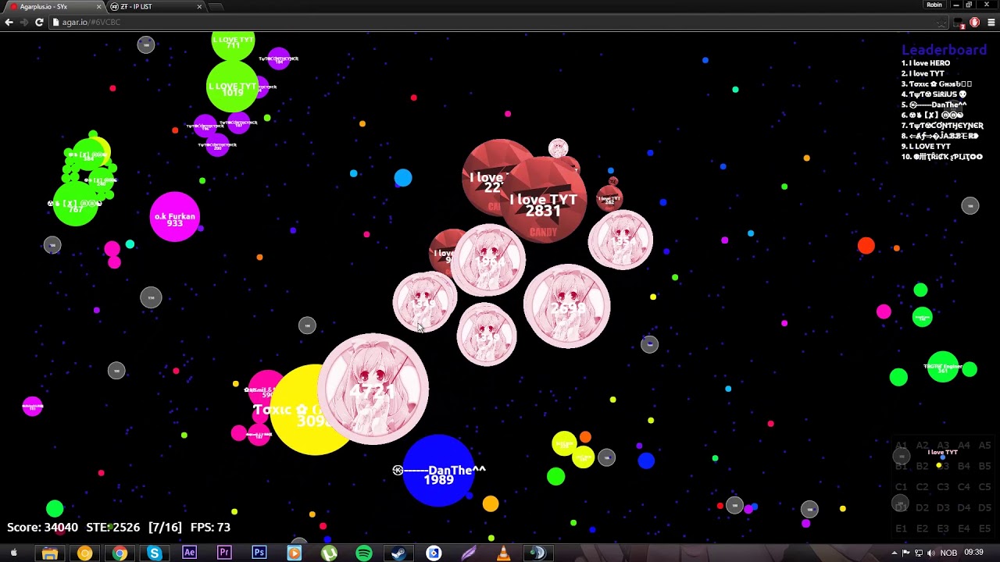Go back using the browser back arrow
Image resolution: width=1000 pixels, height=562 pixels.
(9, 22)
